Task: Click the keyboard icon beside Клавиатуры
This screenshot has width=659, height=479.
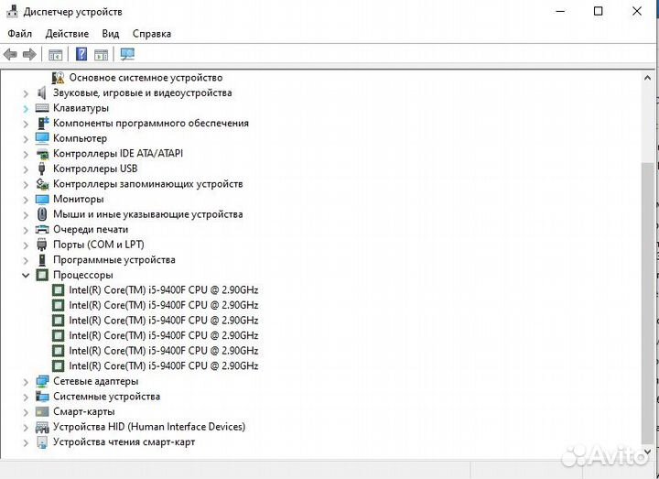Action: point(42,108)
